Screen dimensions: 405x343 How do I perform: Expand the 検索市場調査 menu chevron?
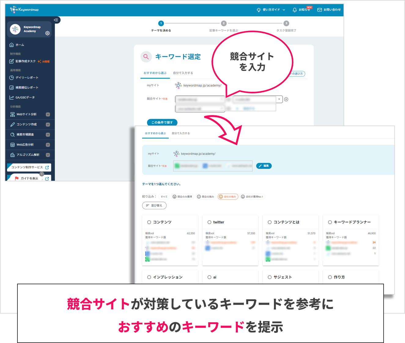click(48, 135)
